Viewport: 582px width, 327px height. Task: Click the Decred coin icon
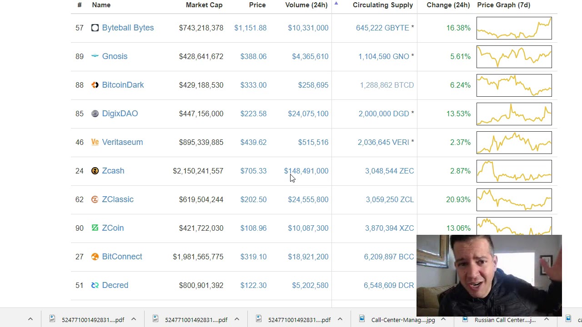[95, 285]
